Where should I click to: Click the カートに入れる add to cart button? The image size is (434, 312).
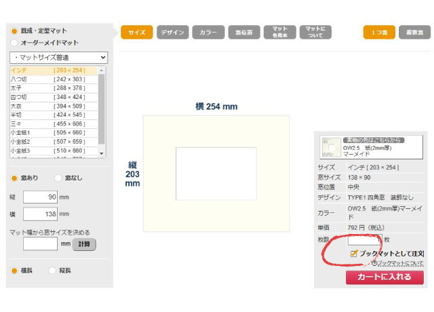click(384, 277)
